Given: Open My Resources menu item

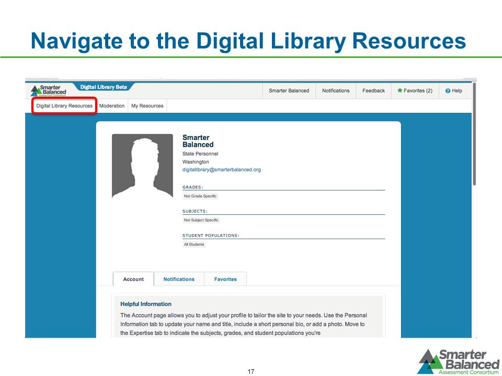Looking at the screenshot, I should [x=147, y=106].
